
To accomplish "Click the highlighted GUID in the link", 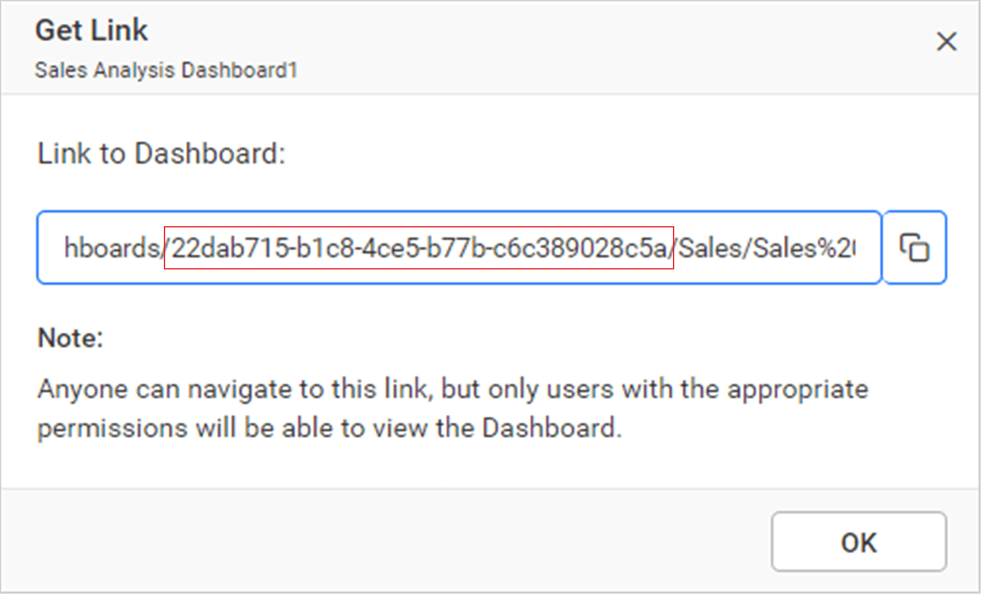I will pyautogui.click(x=418, y=247).
